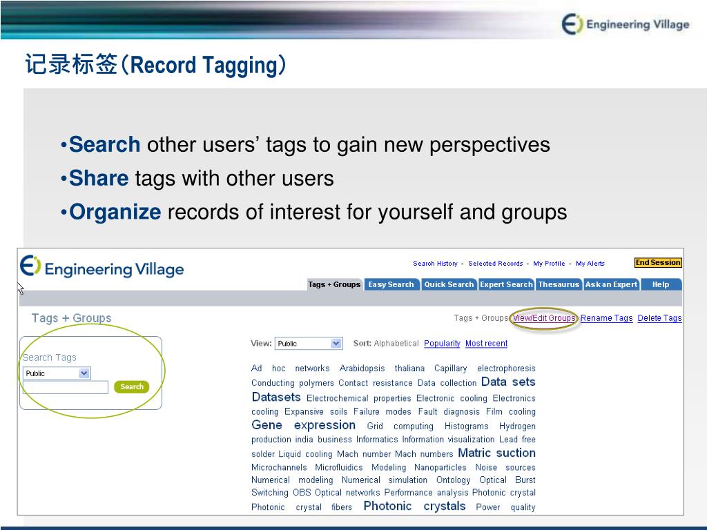Open the 'Photonic crystals' tag
Viewport: 707px width, 530px height.
coord(414,506)
